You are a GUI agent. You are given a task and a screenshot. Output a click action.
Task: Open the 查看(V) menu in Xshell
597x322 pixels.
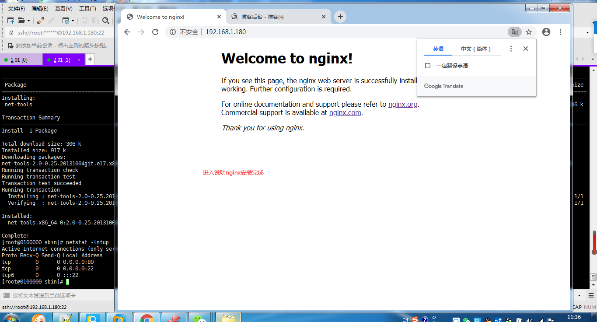pos(64,8)
